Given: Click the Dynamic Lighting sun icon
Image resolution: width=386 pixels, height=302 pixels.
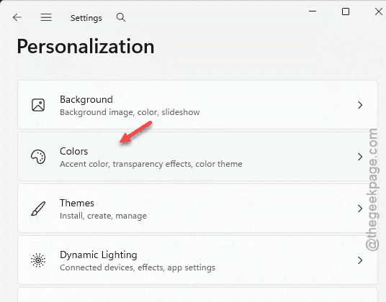Looking at the screenshot, I should click(38, 260).
